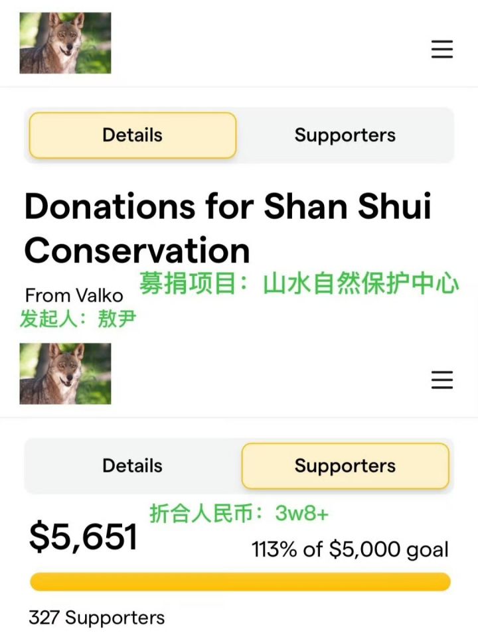The width and height of the screenshot is (478, 637).
Task: Open the lower hamburger menu icon
Action: coord(442,380)
